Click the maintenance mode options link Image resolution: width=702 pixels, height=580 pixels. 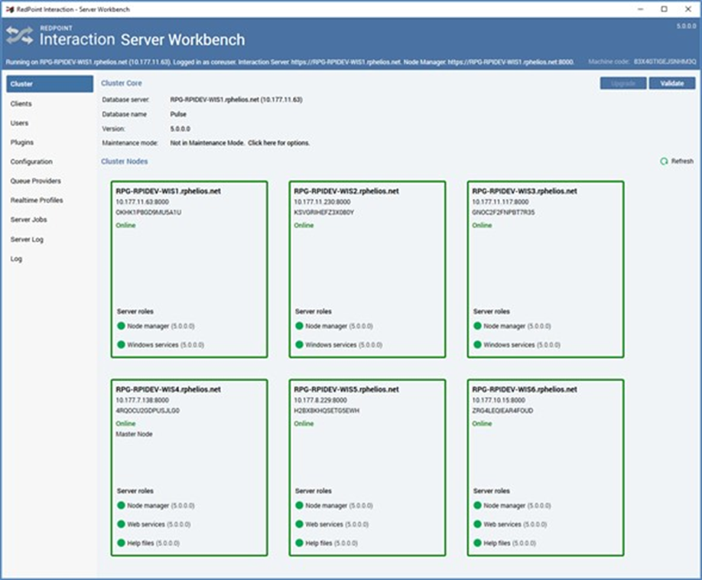(x=278, y=143)
